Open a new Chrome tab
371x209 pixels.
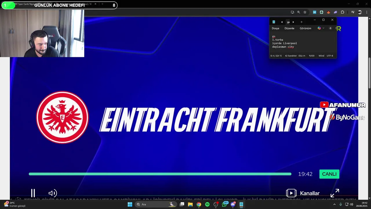102,4
